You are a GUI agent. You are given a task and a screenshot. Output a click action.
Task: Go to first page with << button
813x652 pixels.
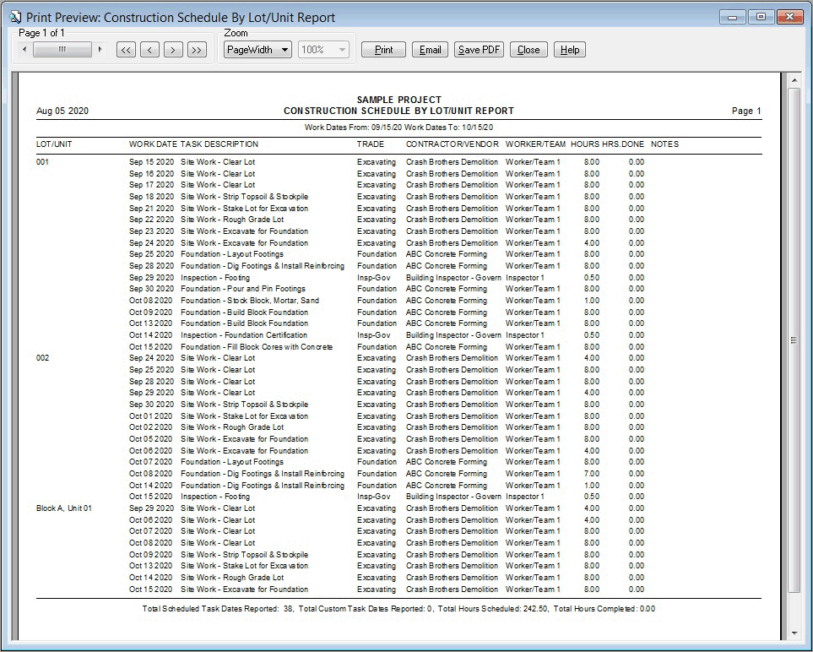(126, 50)
